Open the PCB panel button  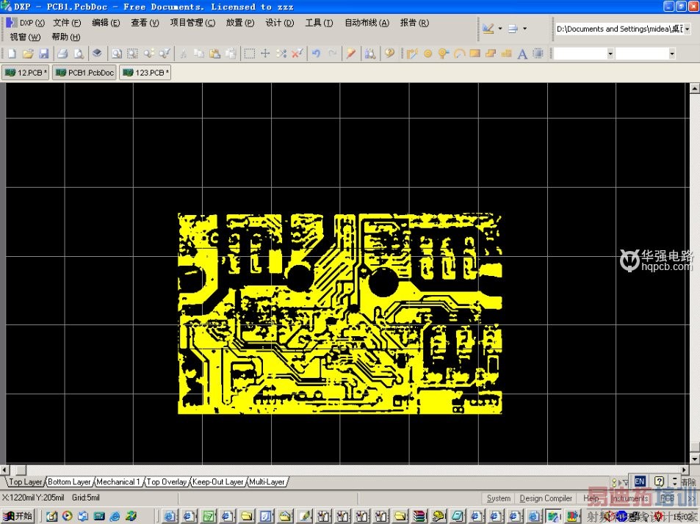click(667, 498)
